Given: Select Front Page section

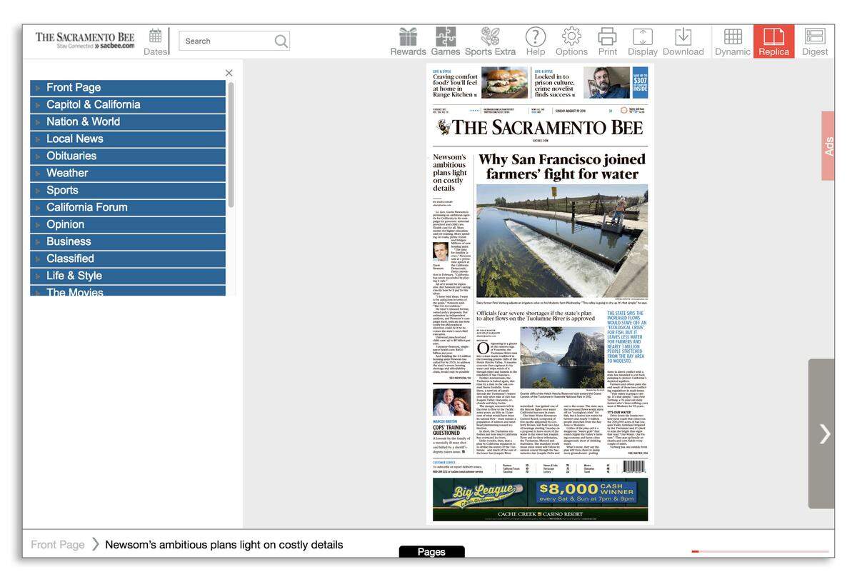Looking at the screenshot, I should pos(128,87).
